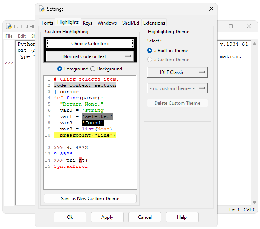Click the 'found' highlighted sample
This screenshot has width=260, height=229.
click(x=93, y=123)
